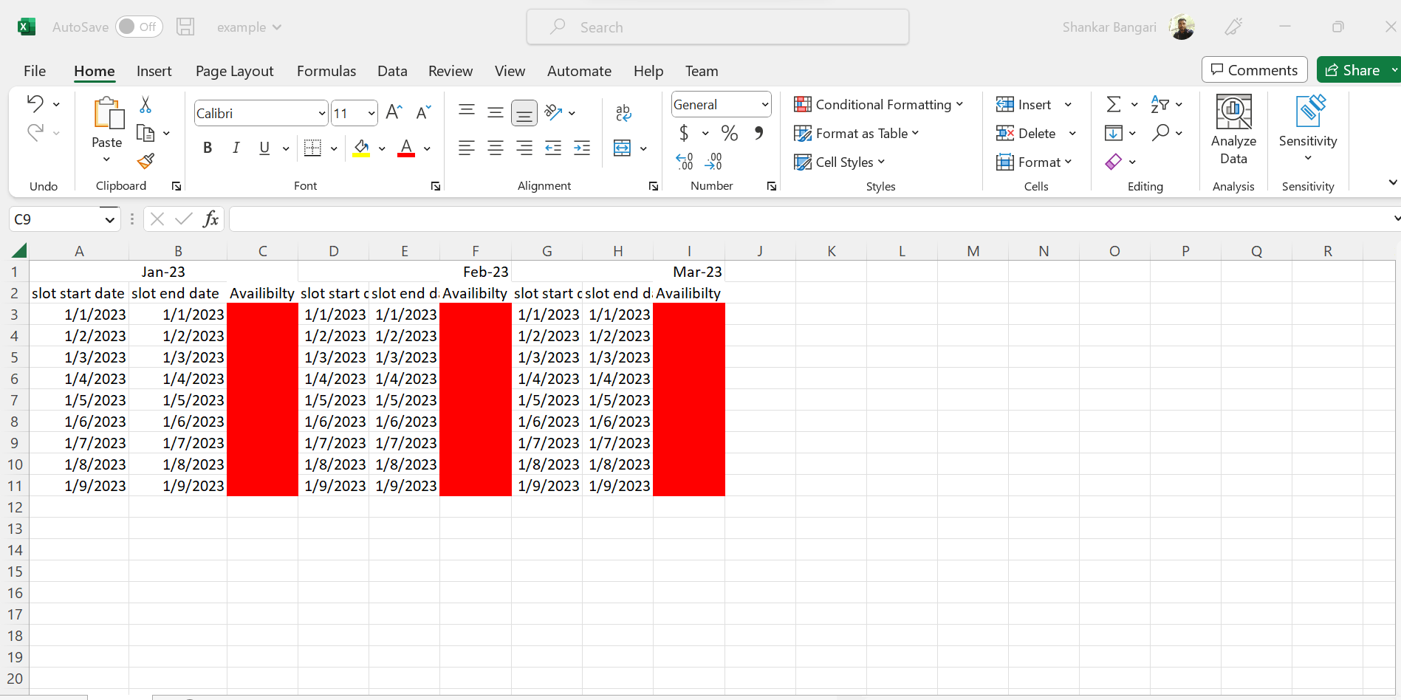
Task: Toggle Center alignment
Action: (x=496, y=148)
